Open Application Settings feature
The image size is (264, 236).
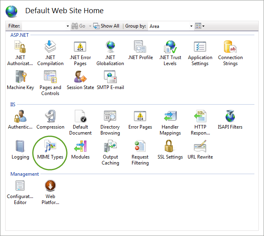click(200, 53)
